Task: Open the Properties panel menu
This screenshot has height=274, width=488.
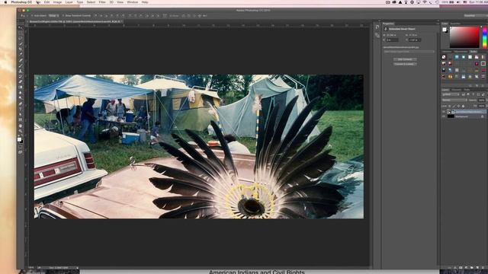Action: coord(437,24)
